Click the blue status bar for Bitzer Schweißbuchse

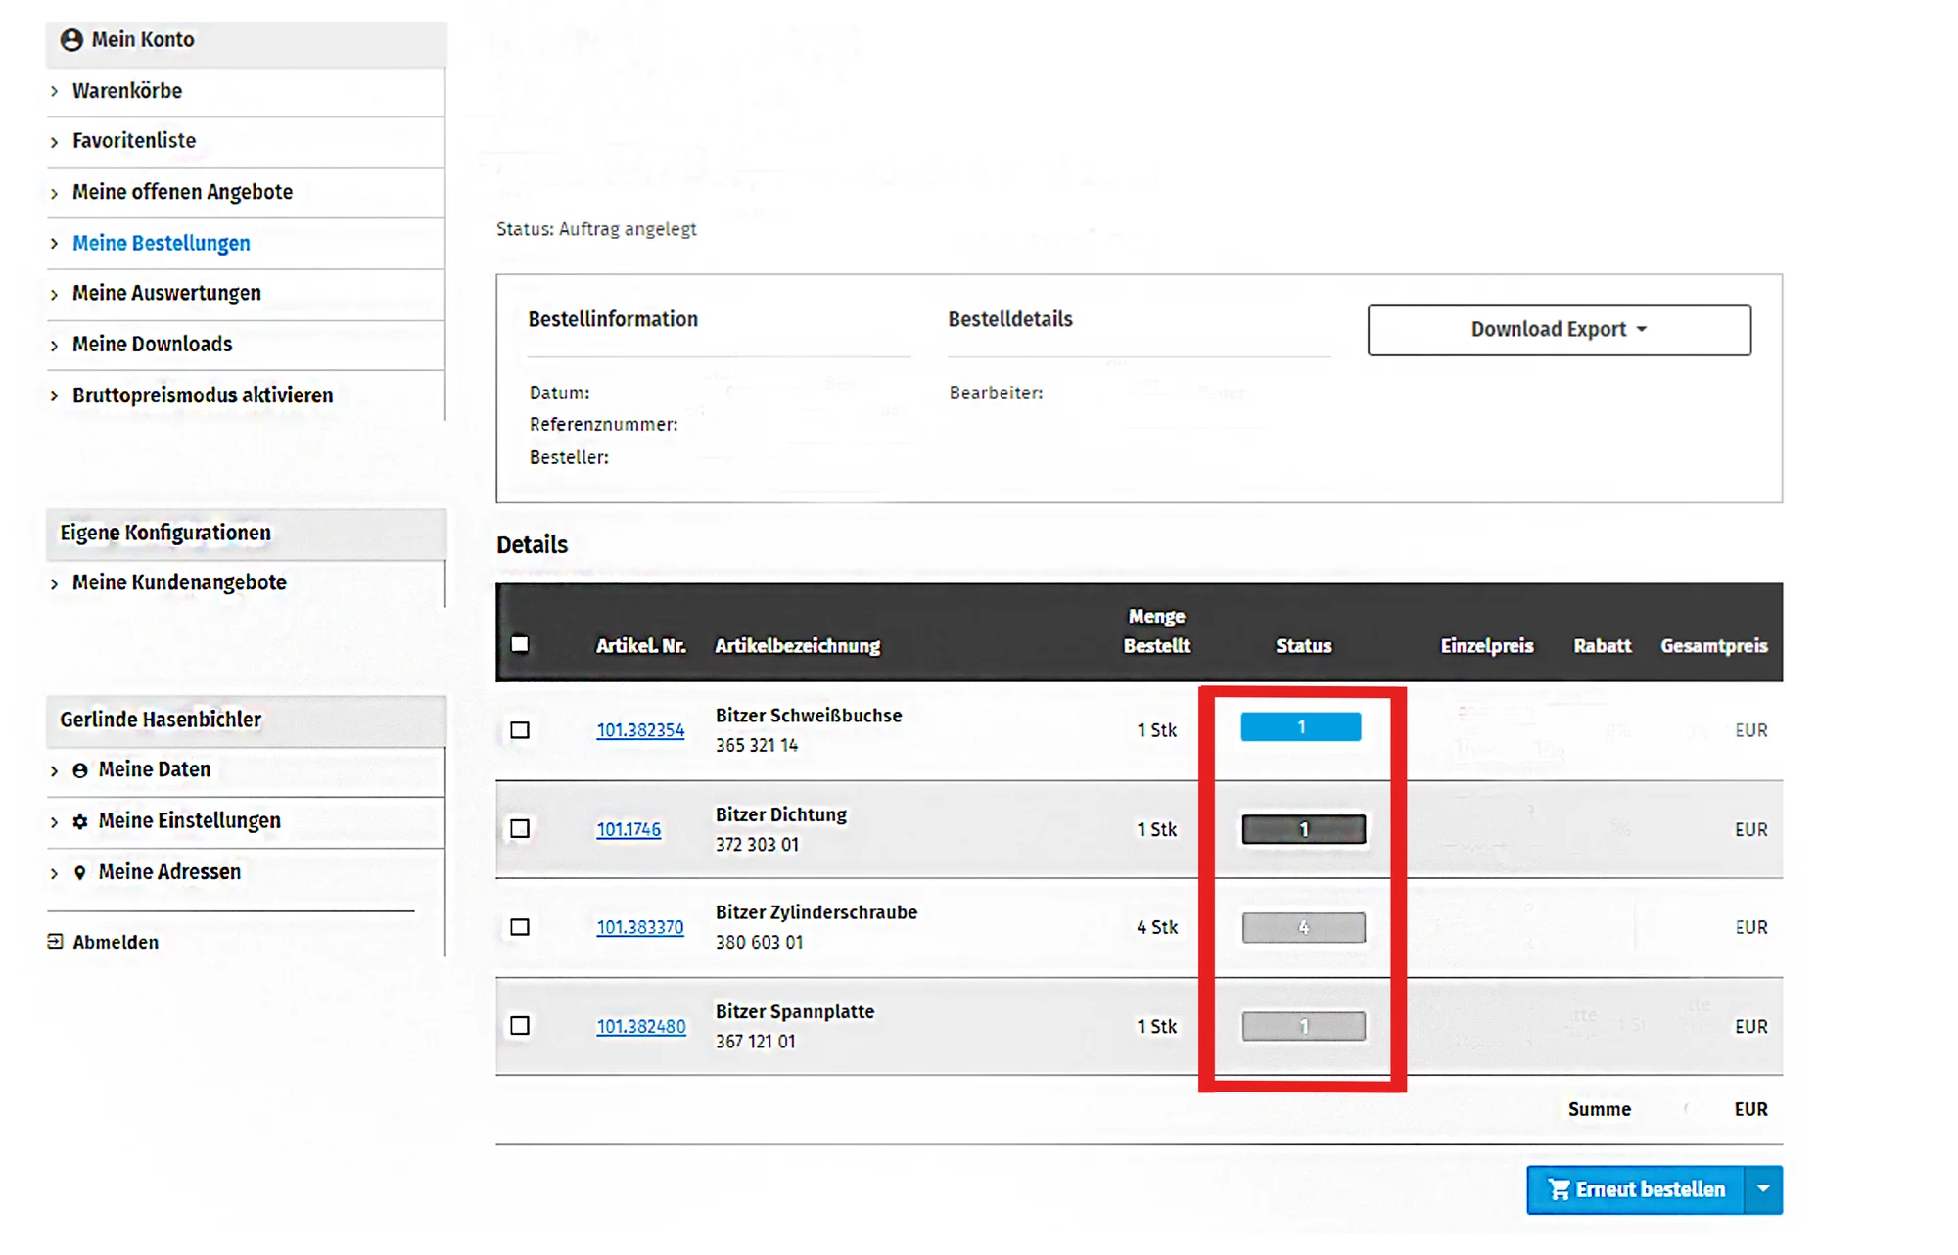(x=1300, y=726)
